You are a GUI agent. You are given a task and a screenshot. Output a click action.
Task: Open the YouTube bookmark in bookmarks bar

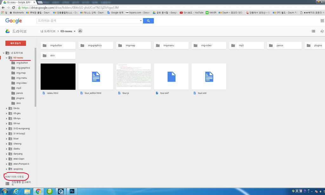tap(191, 13)
